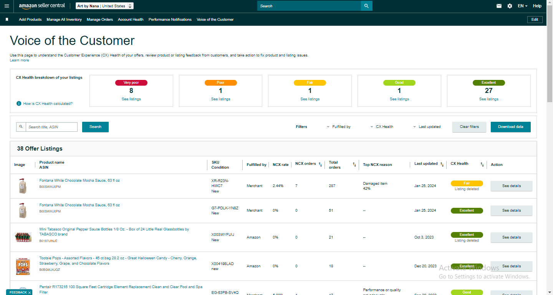The height and width of the screenshot is (295, 553).
Task: Click Fontana sauce thumbnail in 2.44% NCX row
Action: pyautogui.click(x=23, y=186)
